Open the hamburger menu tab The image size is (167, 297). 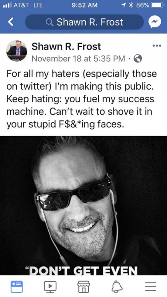151,287
